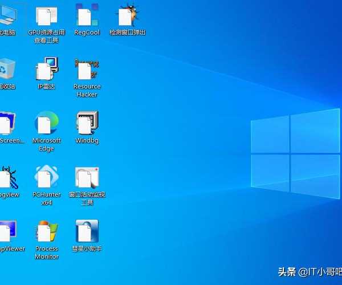Click the PCHunter x64 icon

point(46,178)
